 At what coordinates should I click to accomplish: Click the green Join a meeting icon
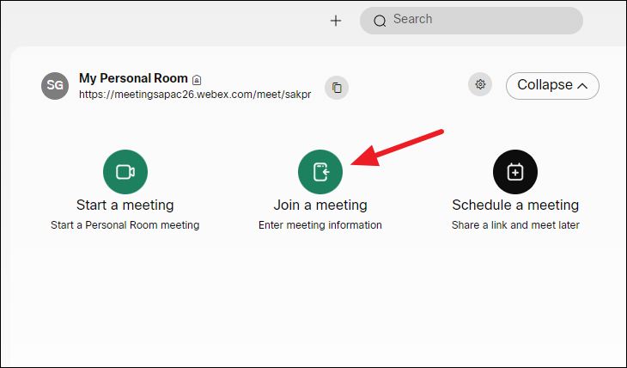320,172
